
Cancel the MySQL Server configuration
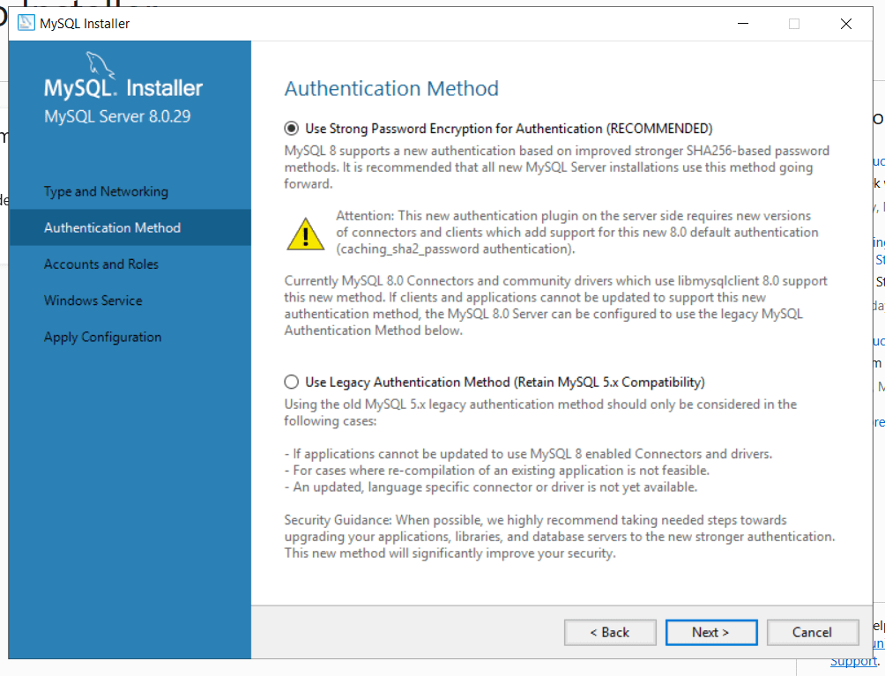tap(813, 632)
